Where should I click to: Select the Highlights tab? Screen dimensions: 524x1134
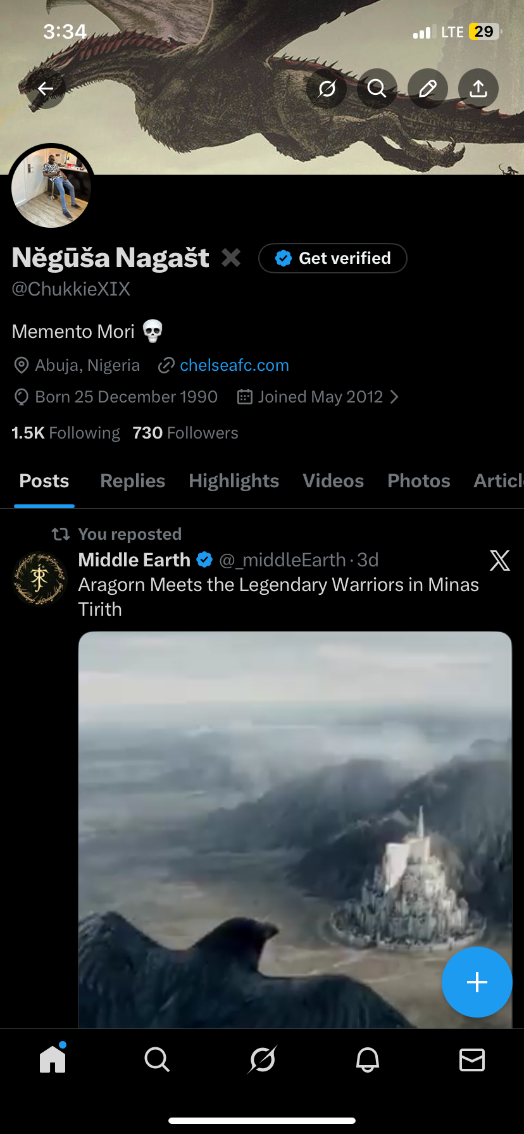pyautogui.click(x=234, y=481)
